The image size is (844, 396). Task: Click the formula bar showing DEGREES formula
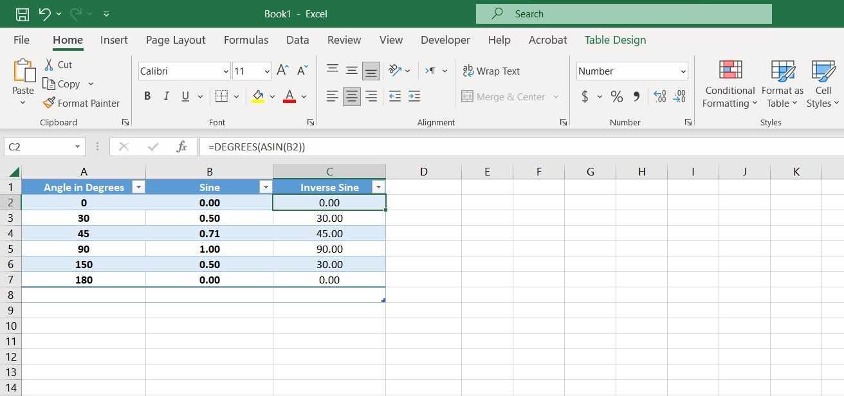point(521,147)
